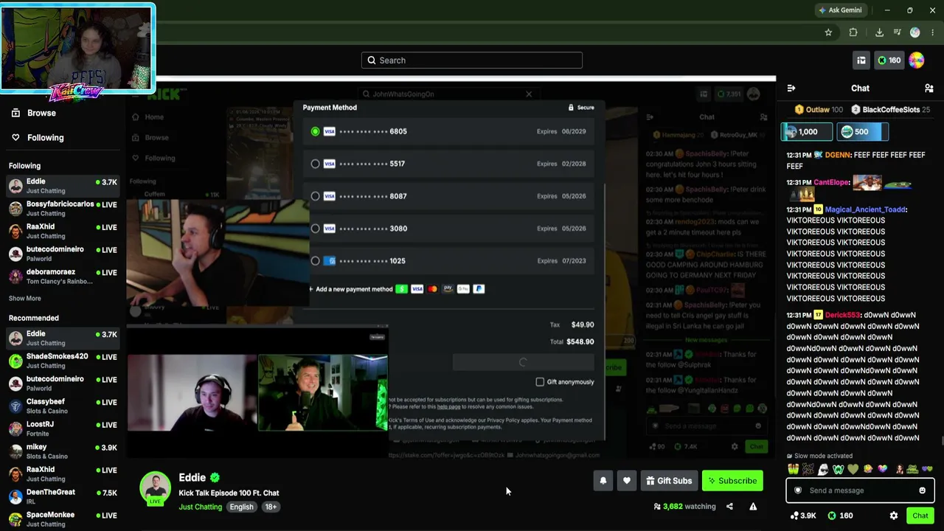This screenshot has width=944, height=531.
Task: Send the message with the Chat button
Action: click(920, 516)
